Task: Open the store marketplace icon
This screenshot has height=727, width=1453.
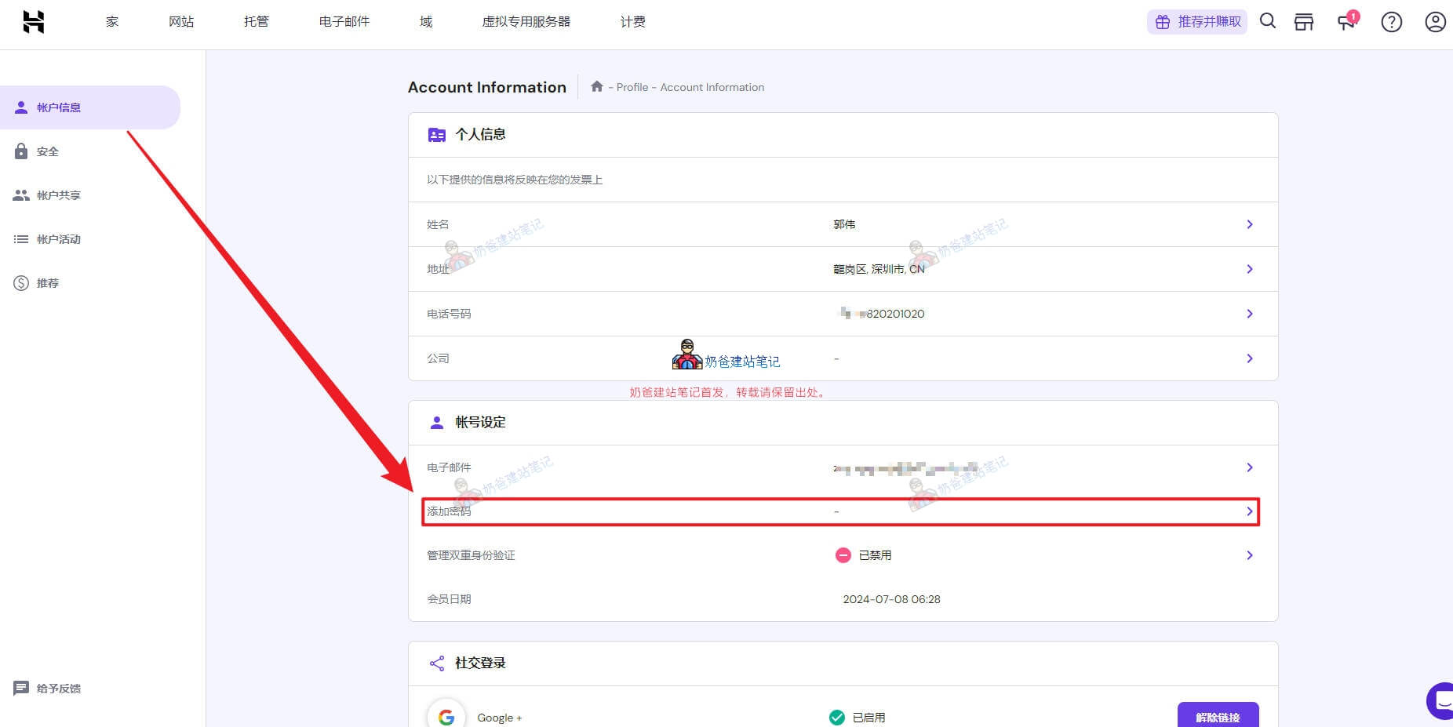Action: click(x=1304, y=22)
